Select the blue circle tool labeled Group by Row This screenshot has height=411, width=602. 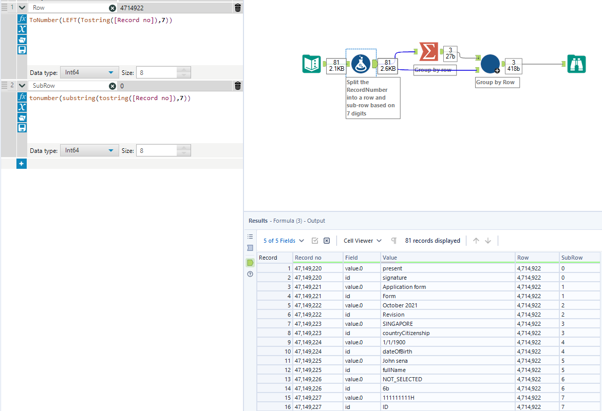coord(490,64)
